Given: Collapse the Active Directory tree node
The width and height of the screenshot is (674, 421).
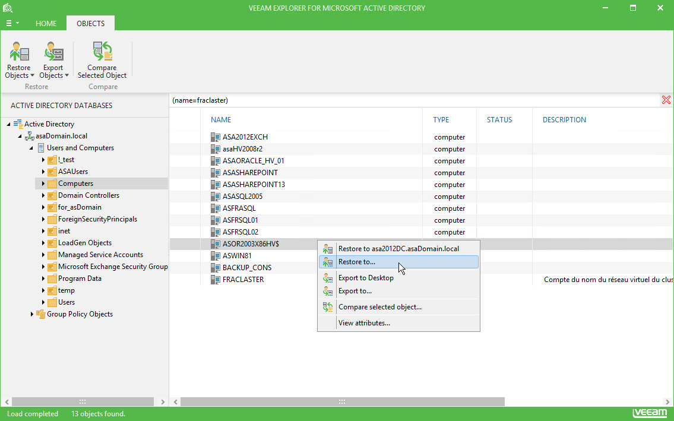Looking at the screenshot, I should point(8,124).
